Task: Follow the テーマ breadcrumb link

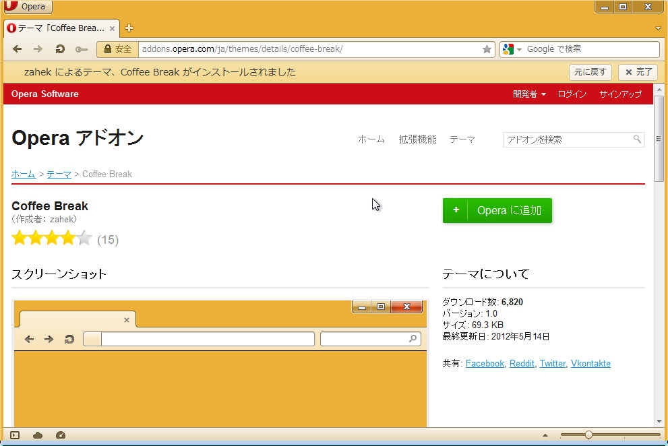Action: (x=59, y=174)
